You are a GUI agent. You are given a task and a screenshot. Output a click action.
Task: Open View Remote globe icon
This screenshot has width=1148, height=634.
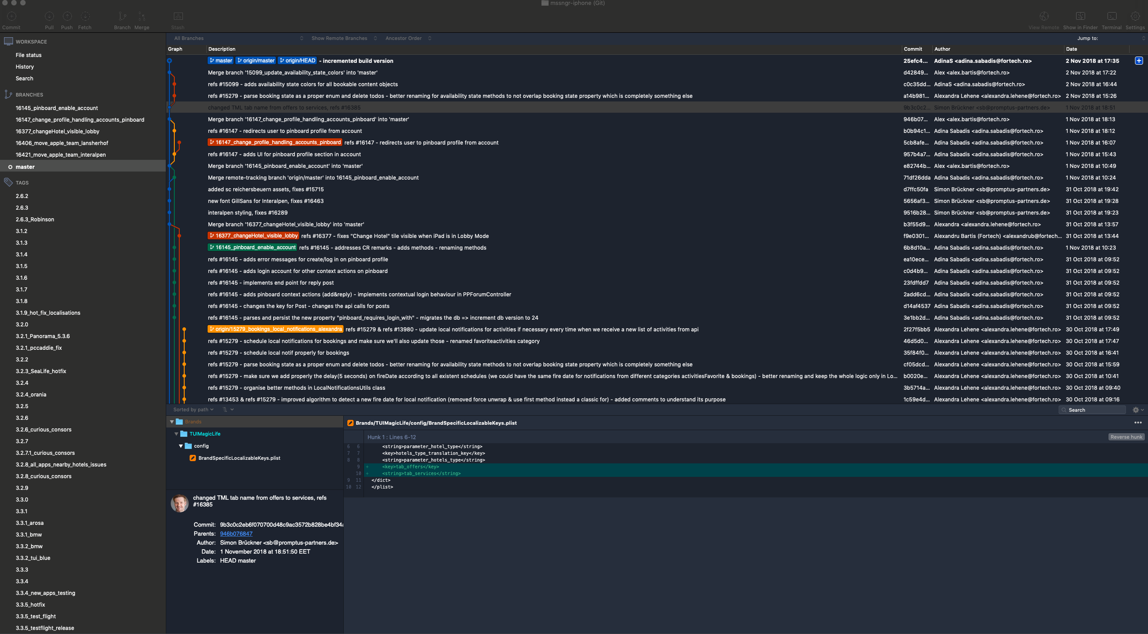[x=1044, y=16]
